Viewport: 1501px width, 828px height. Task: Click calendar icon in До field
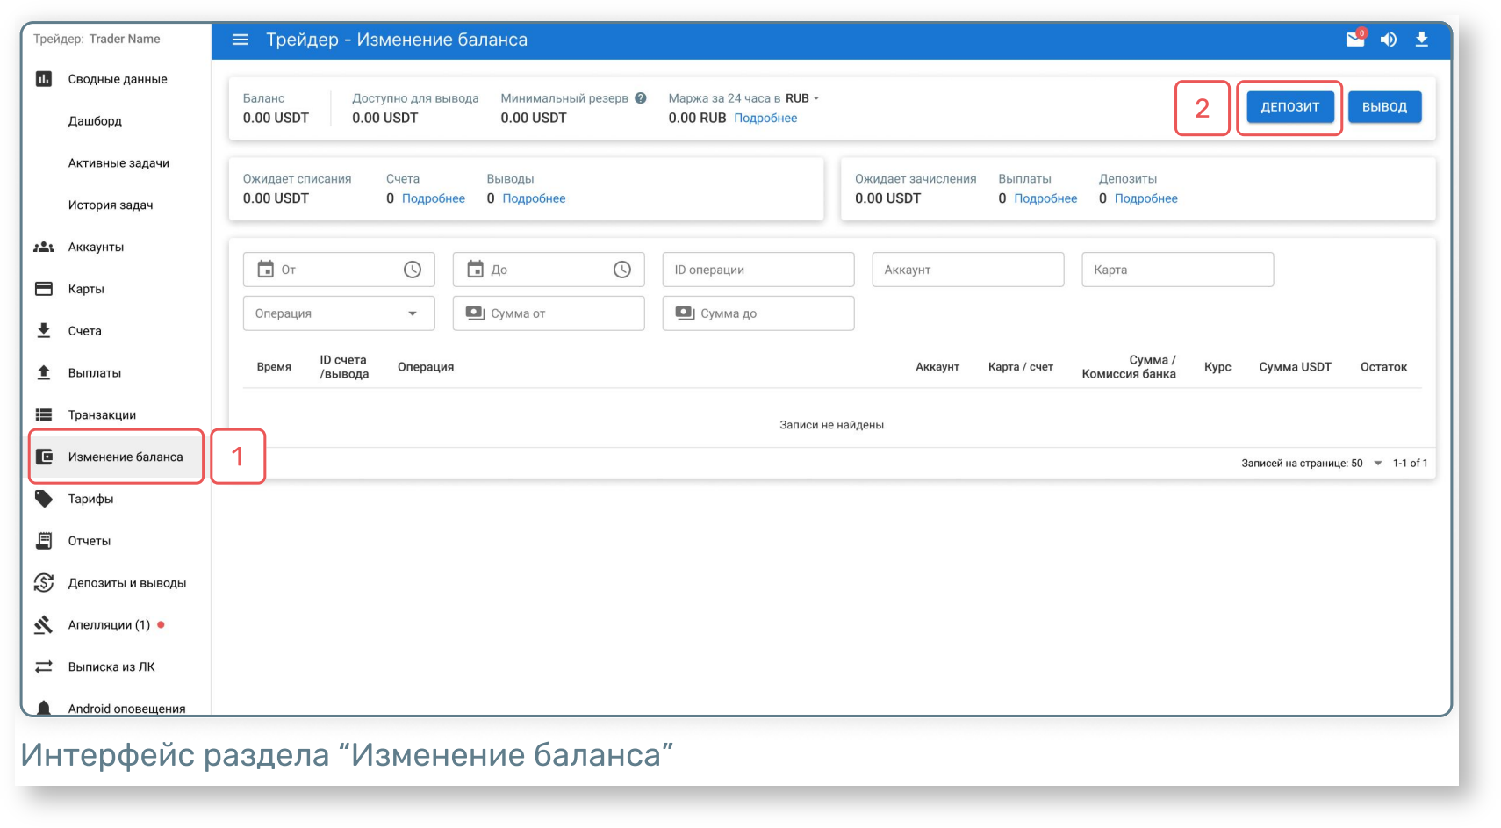[x=476, y=270]
